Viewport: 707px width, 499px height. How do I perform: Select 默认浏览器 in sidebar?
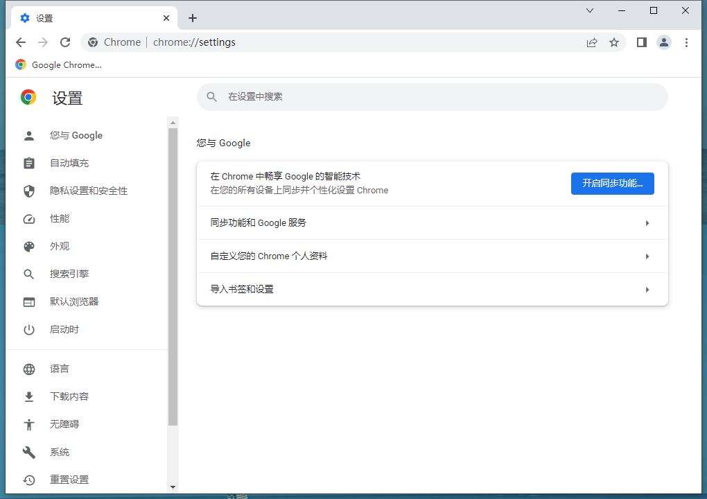[x=74, y=302]
